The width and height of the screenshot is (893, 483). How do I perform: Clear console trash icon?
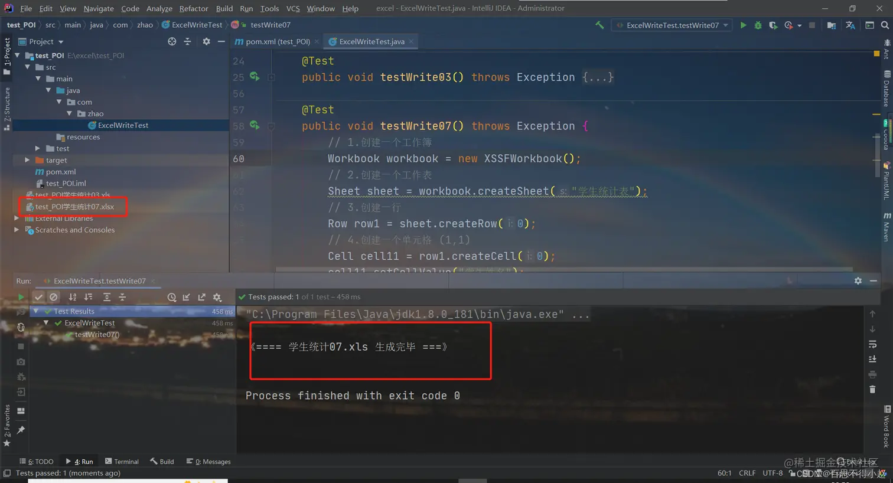coord(872,389)
